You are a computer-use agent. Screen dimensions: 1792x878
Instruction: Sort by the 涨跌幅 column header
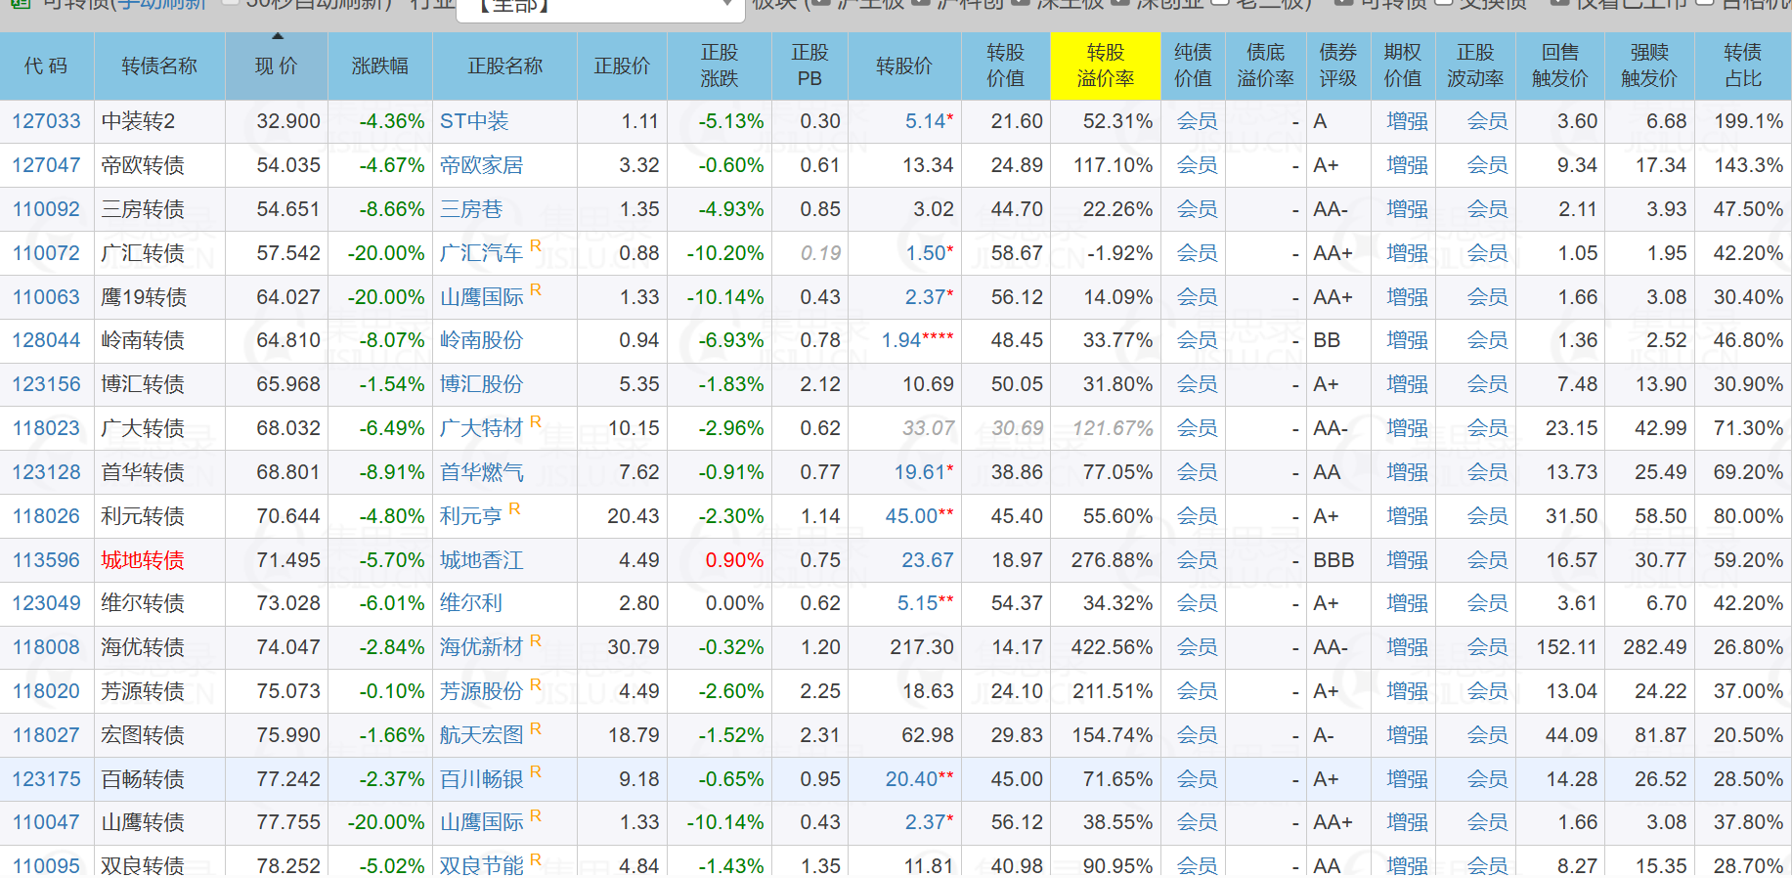[379, 66]
